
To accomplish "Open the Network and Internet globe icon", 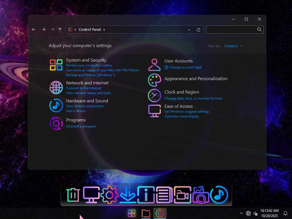I will 56,88.
